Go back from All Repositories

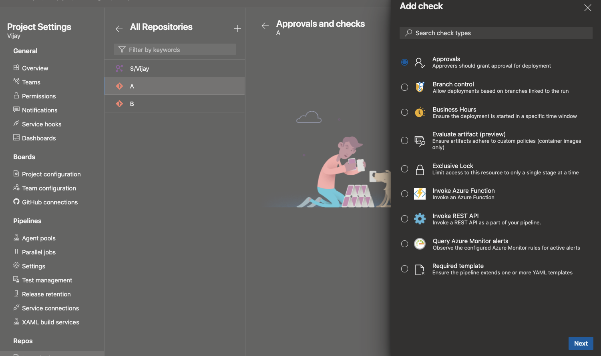click(x=119, y=29)
